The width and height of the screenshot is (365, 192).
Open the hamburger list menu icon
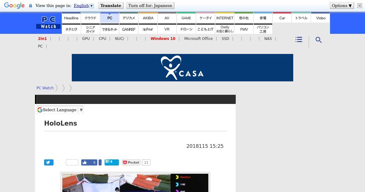tap(299, 40)
